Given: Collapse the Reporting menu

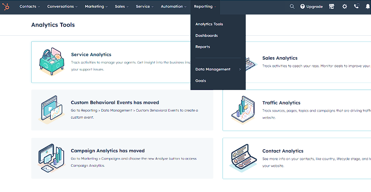Looking at the screenshot, I should [x=205, y=7].
